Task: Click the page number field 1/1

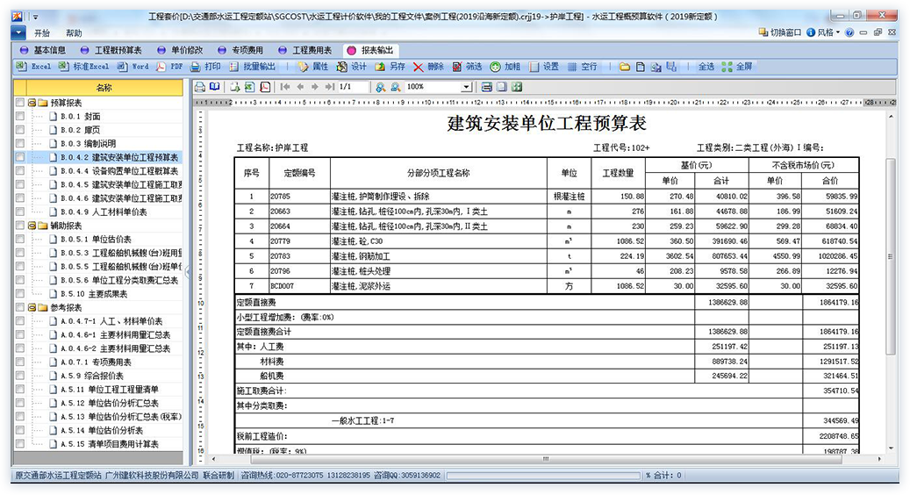Action: point(353,87)
